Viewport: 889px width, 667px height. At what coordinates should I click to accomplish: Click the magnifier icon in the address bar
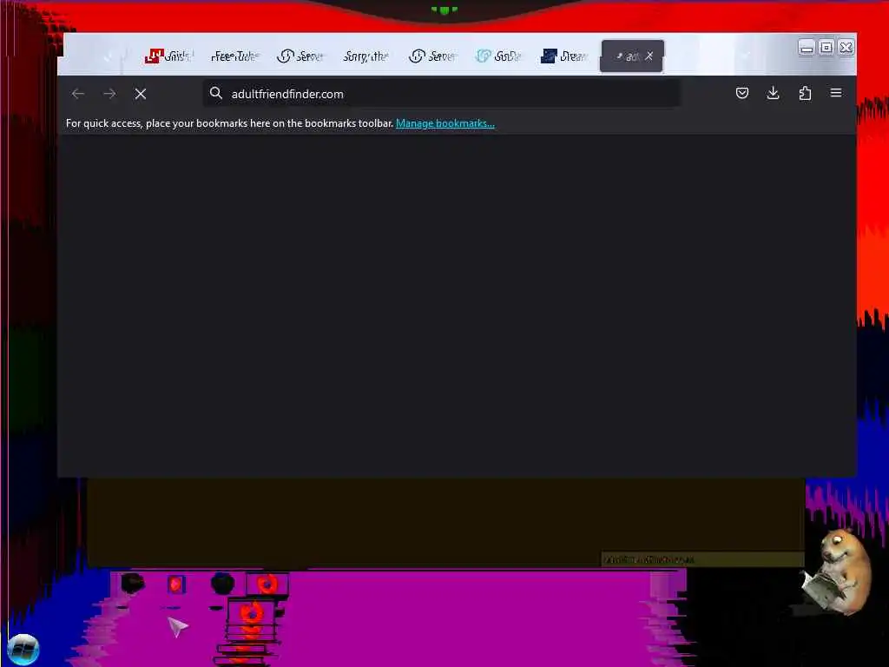(216, 93)
